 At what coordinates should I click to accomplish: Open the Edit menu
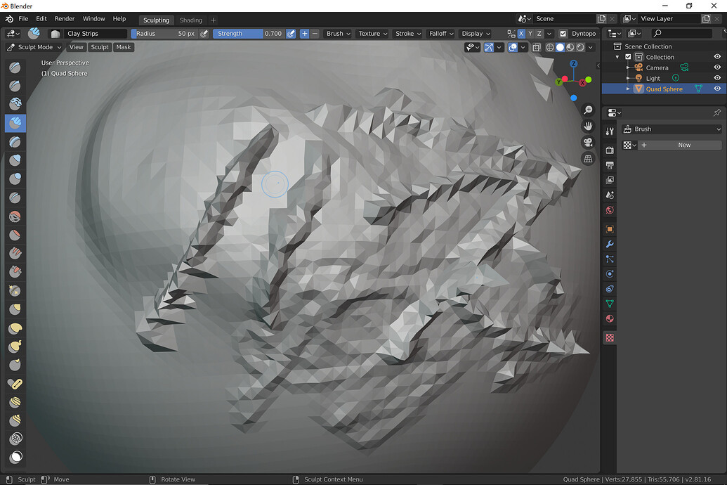(41, 18)
